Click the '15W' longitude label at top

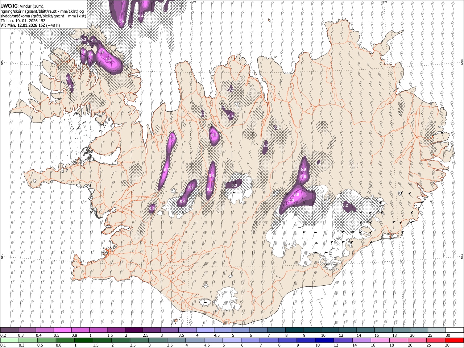click(384, 2)
